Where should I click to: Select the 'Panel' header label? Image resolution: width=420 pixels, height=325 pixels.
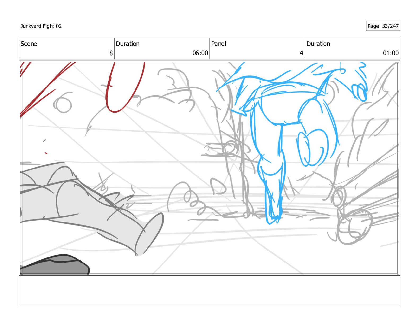(x=218, y=44)
